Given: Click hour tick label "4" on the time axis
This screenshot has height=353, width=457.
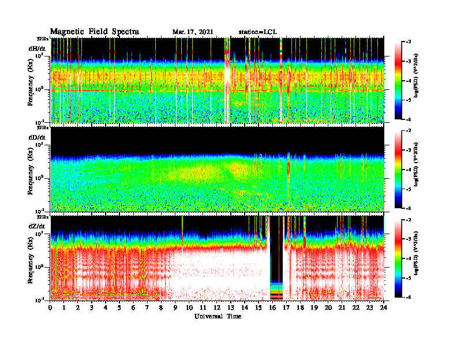Looking at the screenshot, I should point(106,308).
